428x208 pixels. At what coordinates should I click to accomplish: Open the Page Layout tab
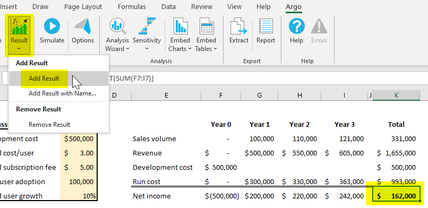pos(83,7)
